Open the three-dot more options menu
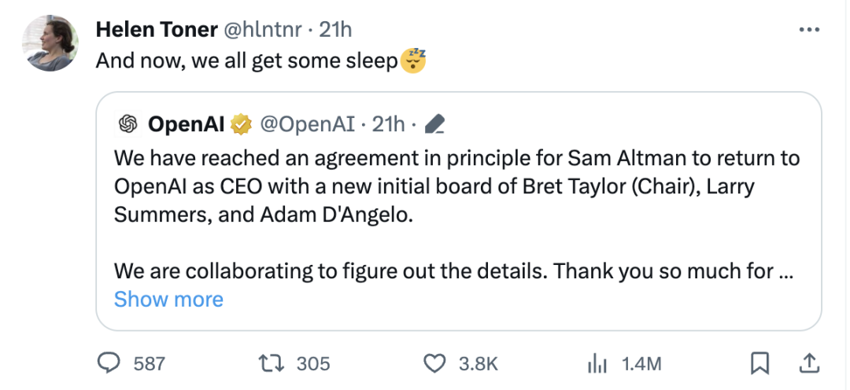 click(x=809, y=30)
